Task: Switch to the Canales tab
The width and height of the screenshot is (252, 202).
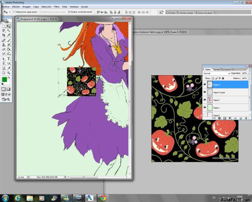Action: point(217,69)
